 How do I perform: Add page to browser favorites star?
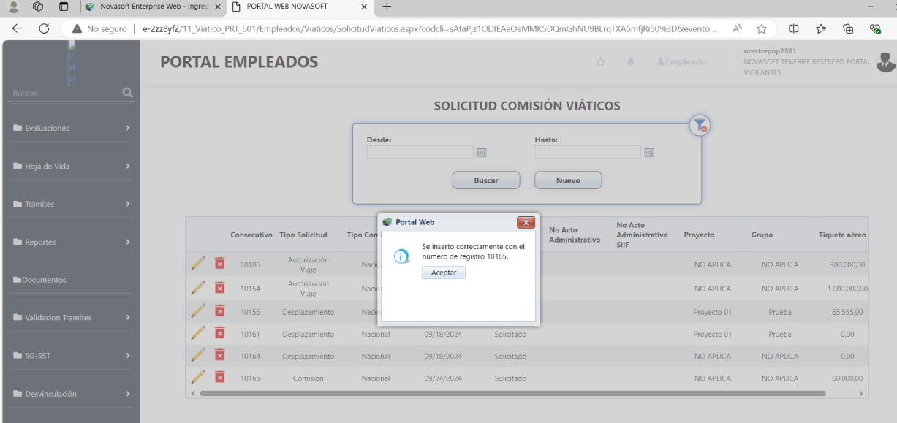tap(761, 28)
